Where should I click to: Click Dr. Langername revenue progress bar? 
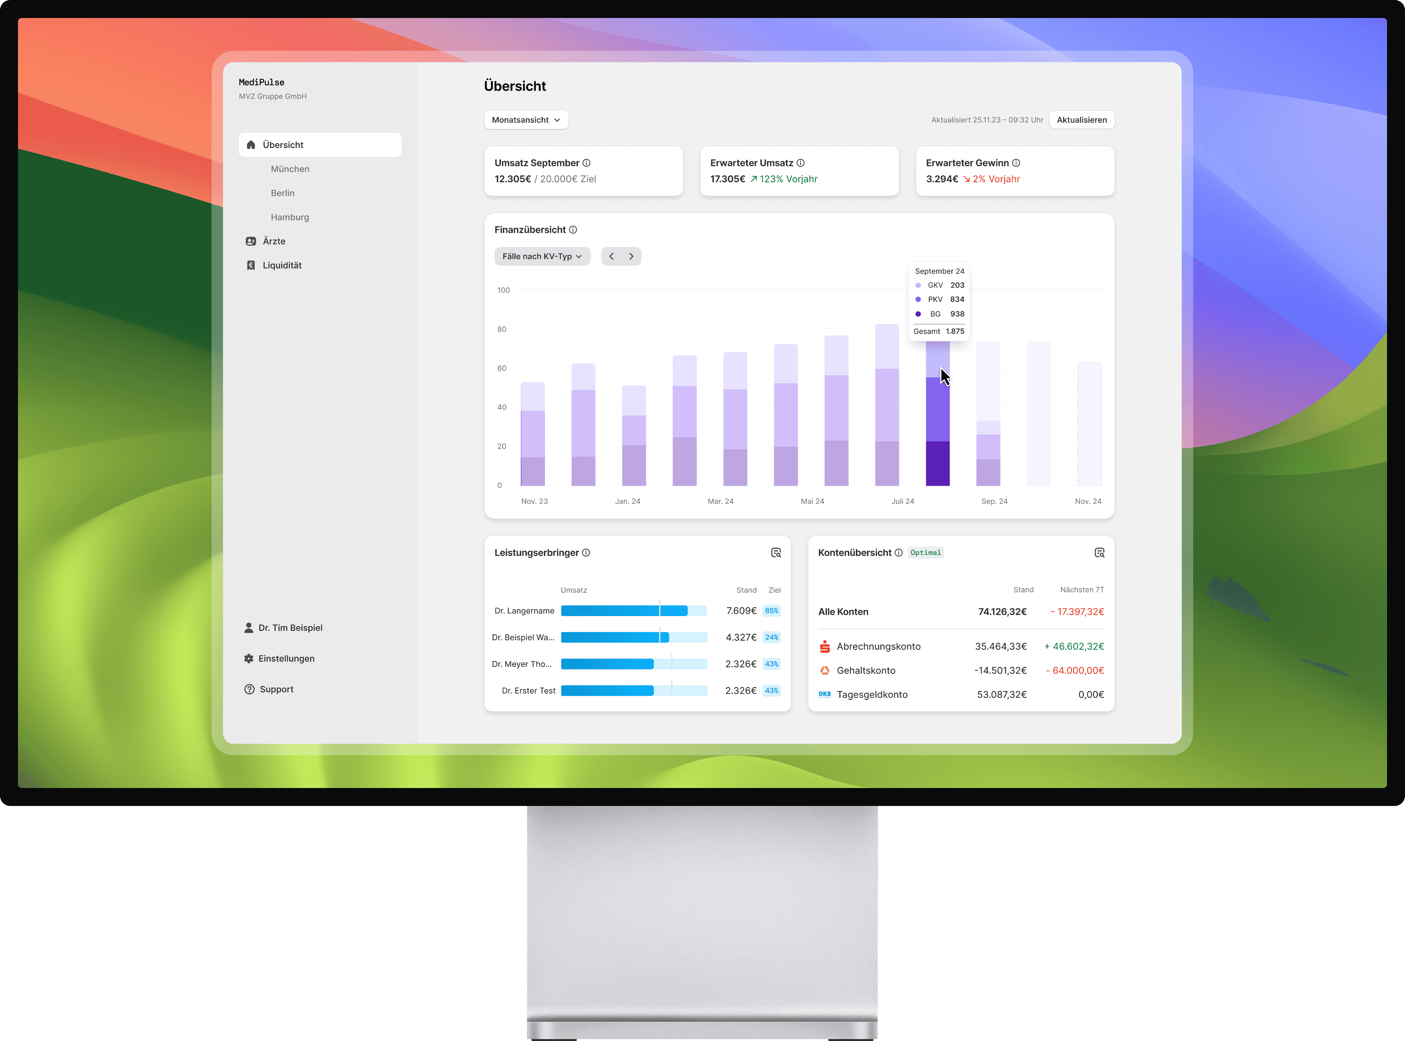[x=633, y=611]
